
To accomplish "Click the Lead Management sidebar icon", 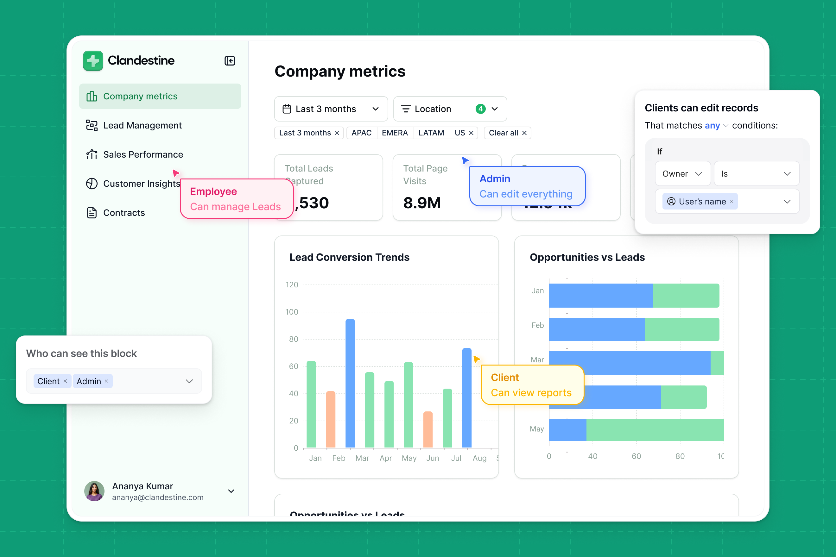I will click(92, 125).
